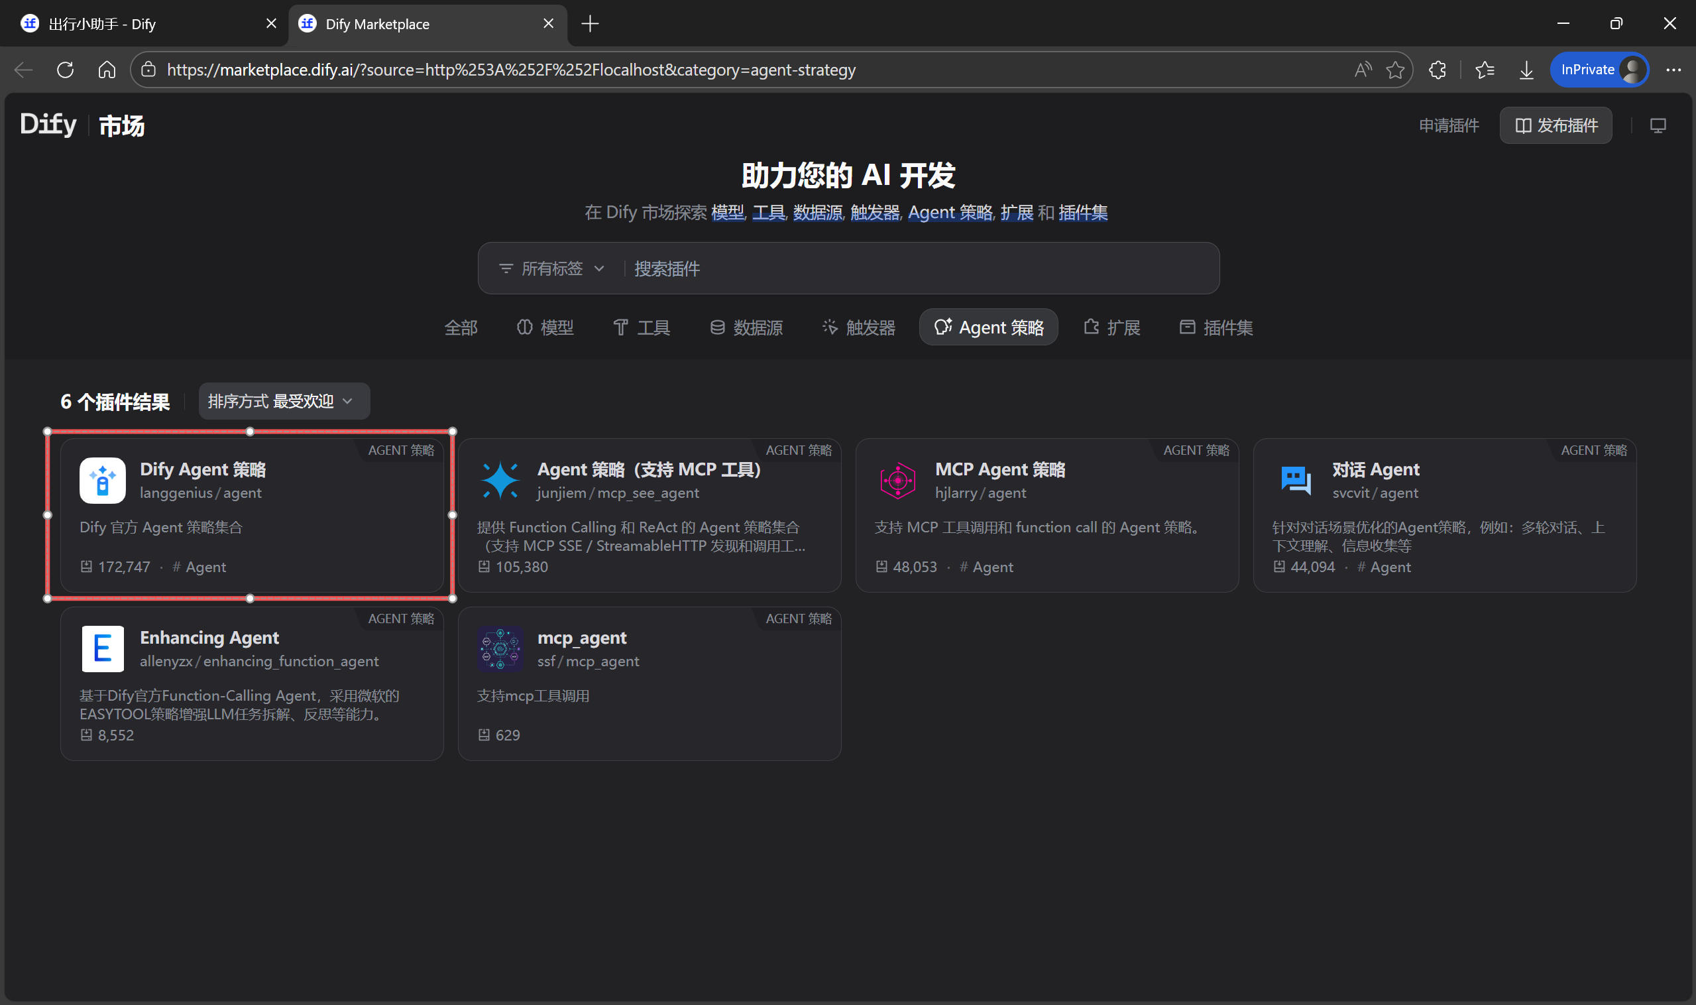Open the downloads arrow icon

(1526, 70)
